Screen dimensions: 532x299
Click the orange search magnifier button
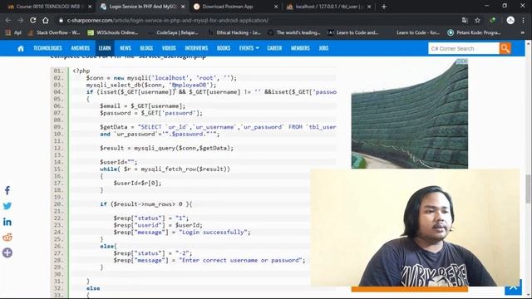click(x=505, y=48)
